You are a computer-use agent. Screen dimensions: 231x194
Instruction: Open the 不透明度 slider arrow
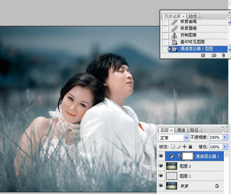point(225,137)
